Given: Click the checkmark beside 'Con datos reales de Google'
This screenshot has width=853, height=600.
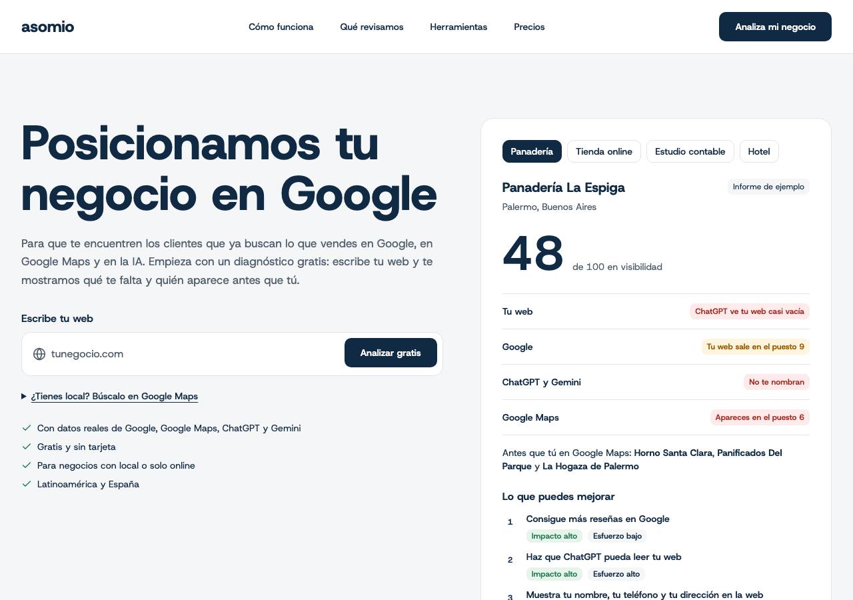Looking at the screenshot, I should click(x=27, y=428).
